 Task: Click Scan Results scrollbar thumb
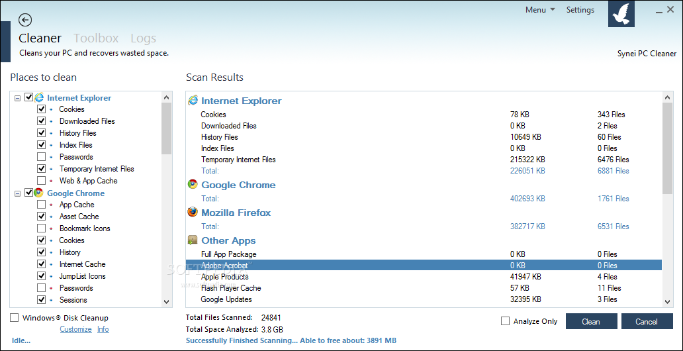[x=667, y=148]
